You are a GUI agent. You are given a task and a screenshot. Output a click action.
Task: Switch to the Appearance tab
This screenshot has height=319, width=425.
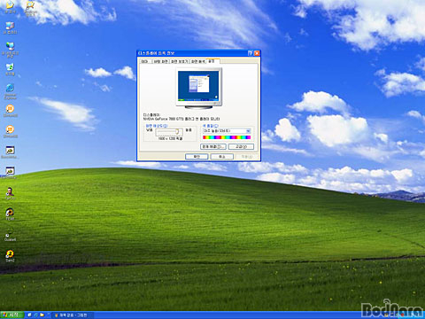tap(197, 61)
